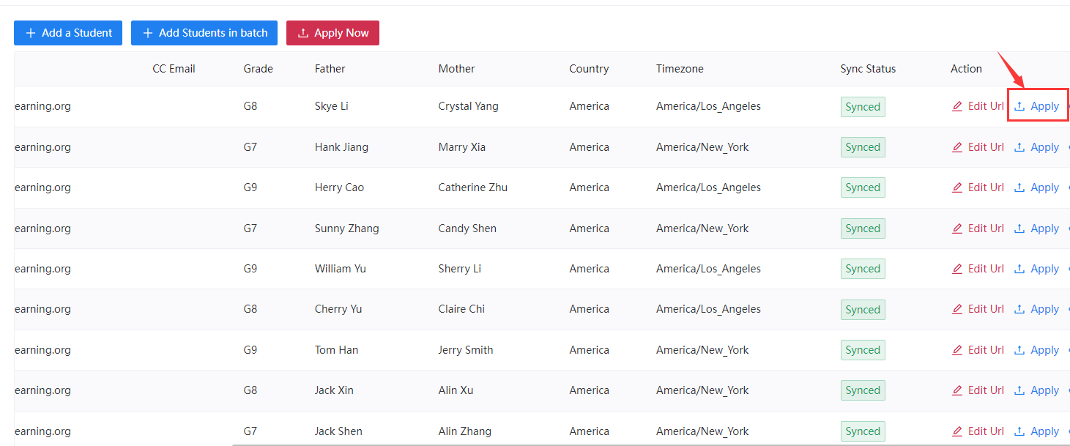Click Apply link for Skye Li
The width and height of the screenshot is (1070, 446).
pos(1044,106)
